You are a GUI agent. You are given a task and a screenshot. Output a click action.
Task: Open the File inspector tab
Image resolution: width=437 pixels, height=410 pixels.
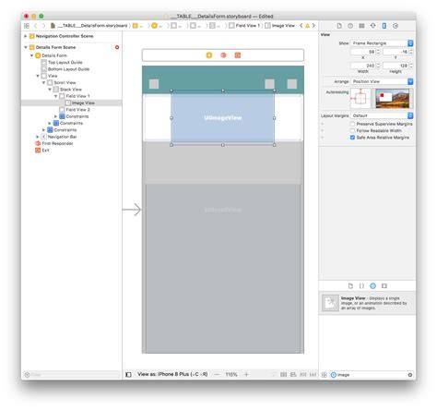[x=339, y=26]
